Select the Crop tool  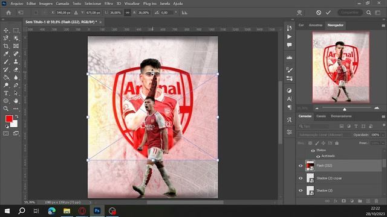point(6,46)
